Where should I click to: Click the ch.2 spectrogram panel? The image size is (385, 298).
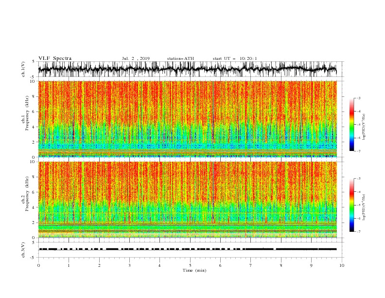point(188,200)
